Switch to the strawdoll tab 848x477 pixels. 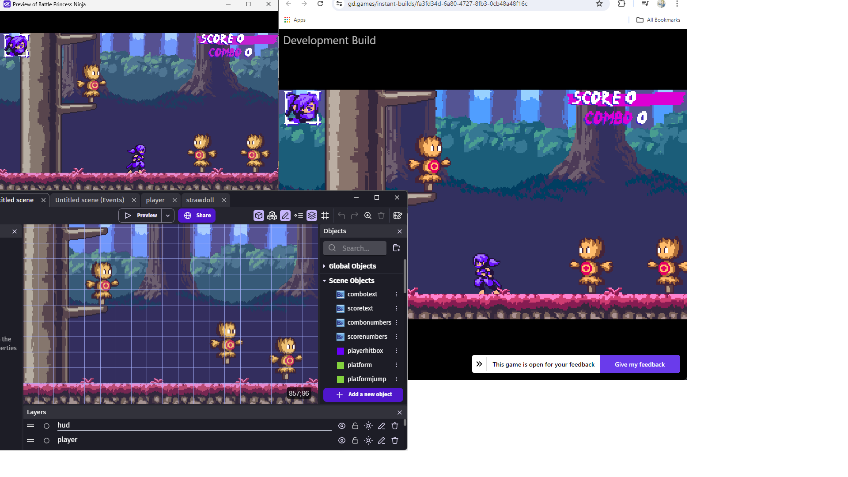point(200,200)
